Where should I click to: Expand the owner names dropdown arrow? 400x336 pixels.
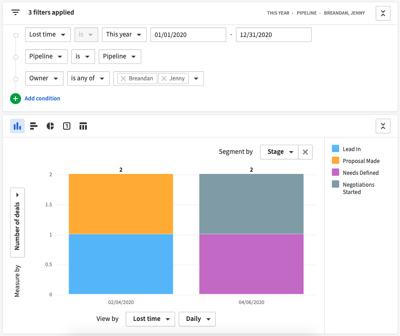point(196,79)
